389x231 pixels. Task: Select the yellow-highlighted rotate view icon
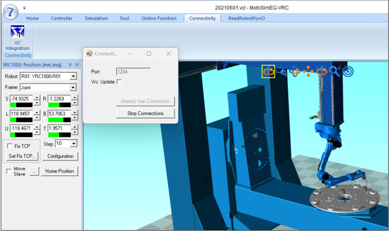[x=268, y=72]
